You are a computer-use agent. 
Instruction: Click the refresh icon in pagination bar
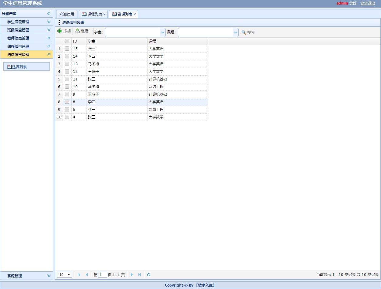(x=149, y=275)
